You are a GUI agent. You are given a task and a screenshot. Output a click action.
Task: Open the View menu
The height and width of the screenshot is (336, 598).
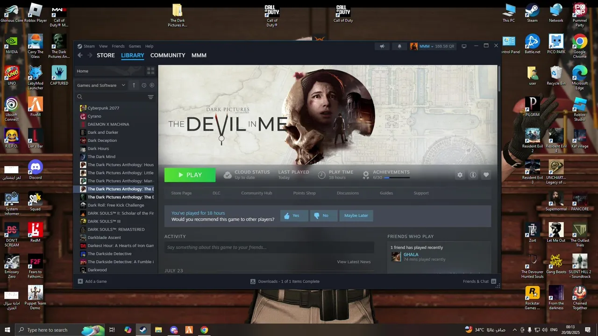(103, 46)
